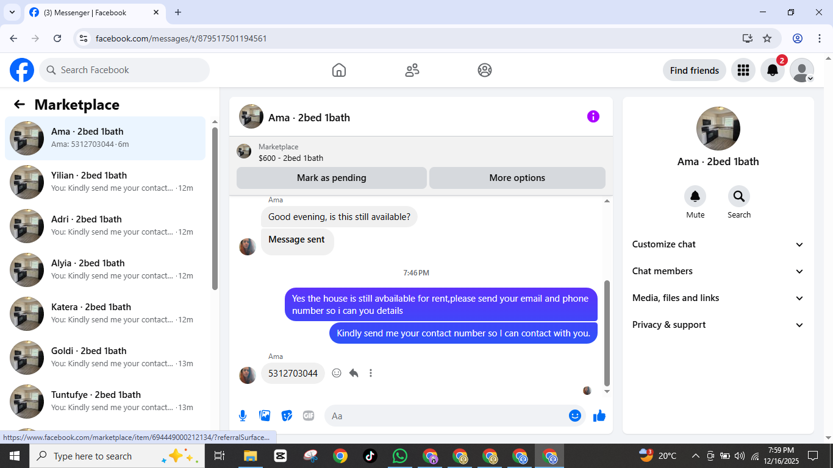
Task: Click the Chrome address bar URL
Action: pyautogui.click(x=181, y=38)
